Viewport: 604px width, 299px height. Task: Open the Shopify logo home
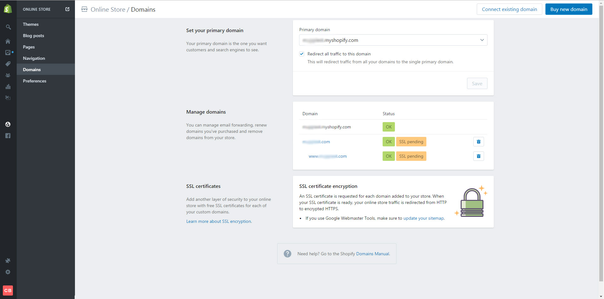(x=8, y=9)
